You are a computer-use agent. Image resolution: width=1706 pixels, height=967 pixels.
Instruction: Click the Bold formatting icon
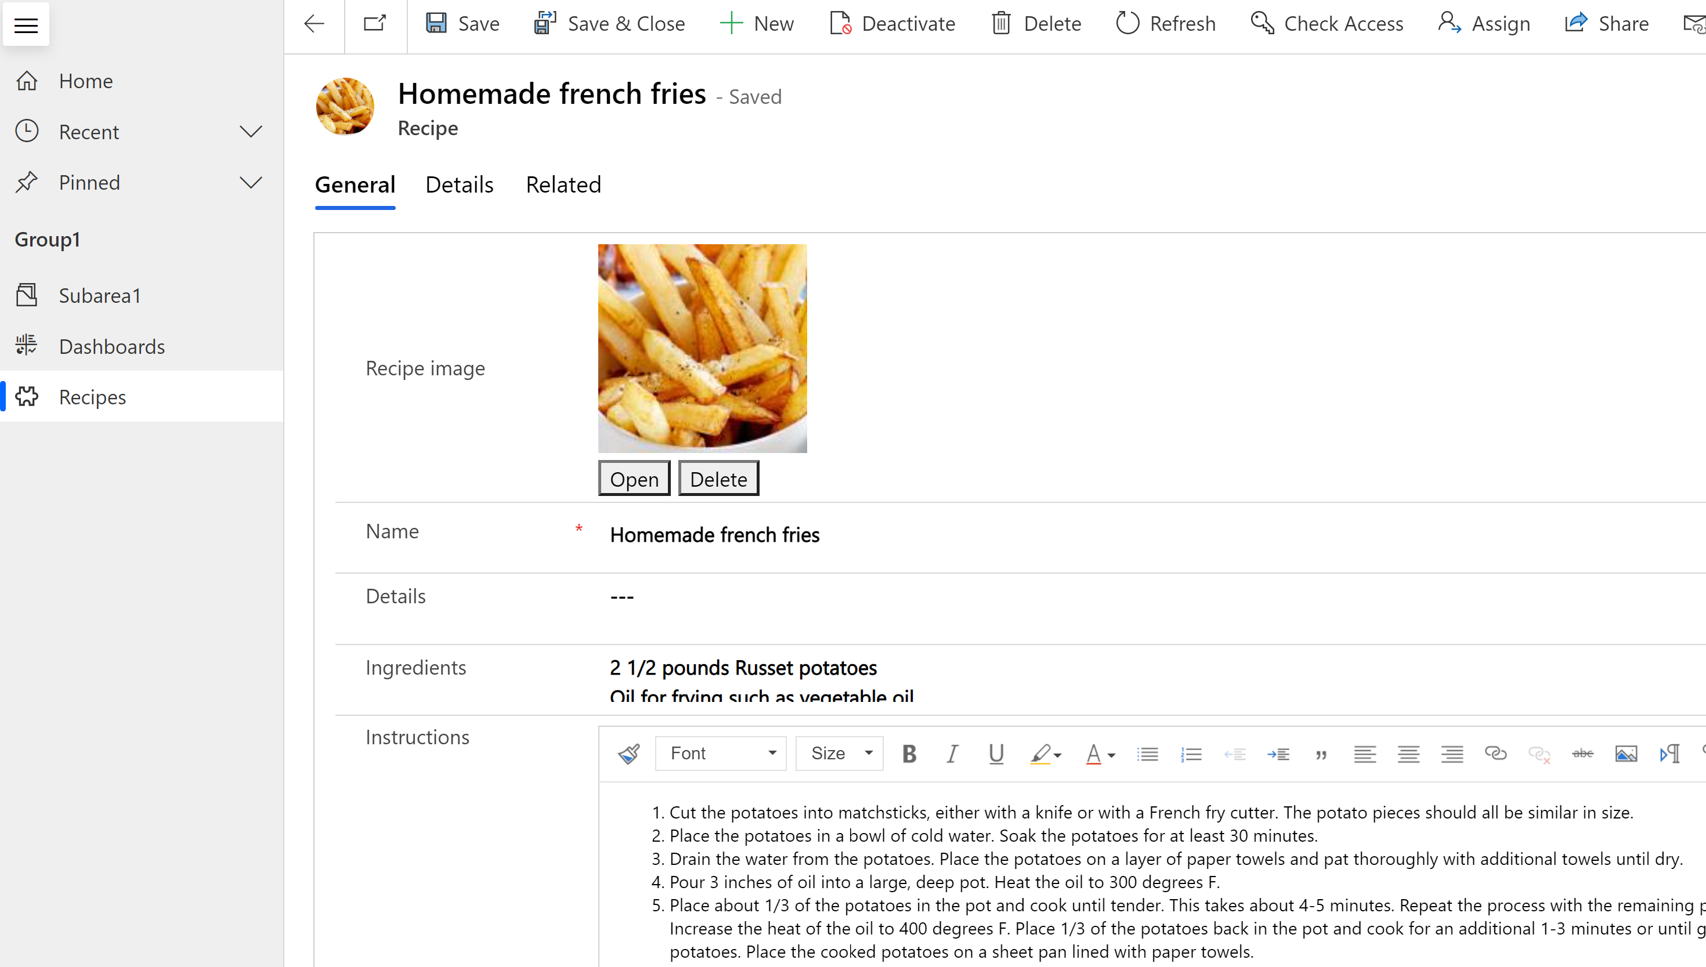click(908, 753)
